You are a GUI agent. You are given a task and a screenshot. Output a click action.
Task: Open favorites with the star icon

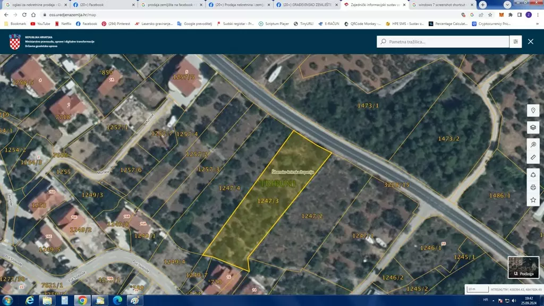click(533, 200)
